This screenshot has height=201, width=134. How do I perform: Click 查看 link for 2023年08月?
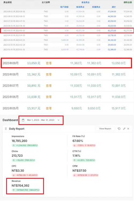tap(49, 74)
